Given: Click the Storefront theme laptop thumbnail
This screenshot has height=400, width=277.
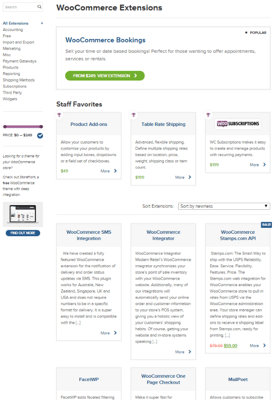Looking at the screenshot, I should [23, 214].
